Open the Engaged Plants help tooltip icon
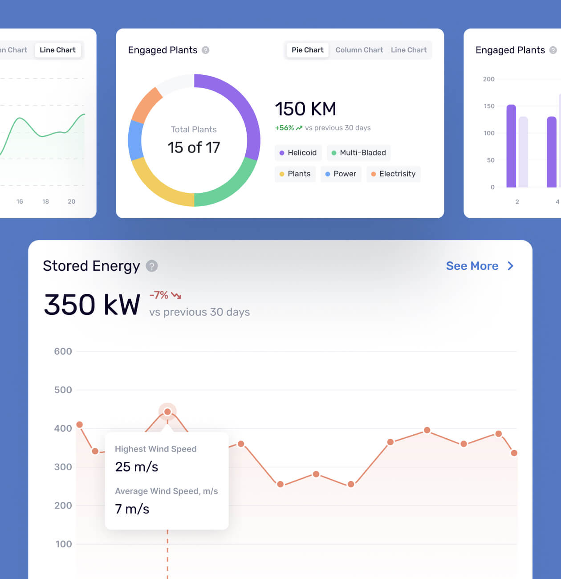The width and height of the screenshot is (561, 579). click(206, 50)
